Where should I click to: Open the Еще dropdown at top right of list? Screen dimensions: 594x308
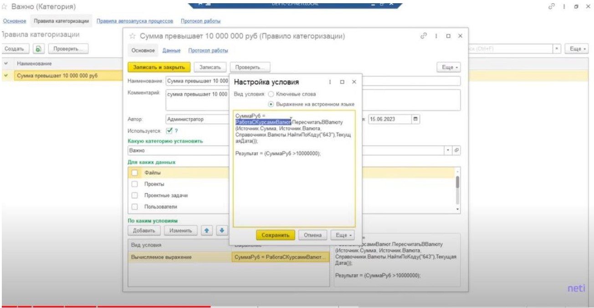pyautogui.click(x=576, y=49)
